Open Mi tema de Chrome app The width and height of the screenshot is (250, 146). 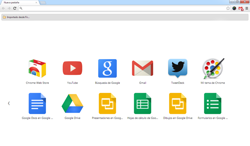point(213,68)
